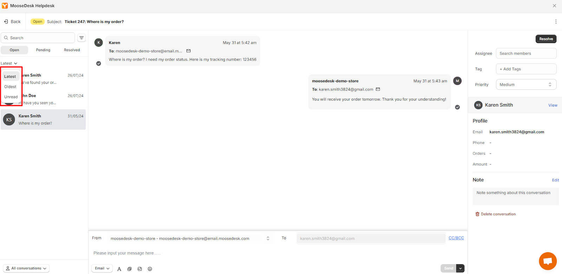562x274 pixels.
Task: Open text formatting A icon
Action: click(119, 269)
